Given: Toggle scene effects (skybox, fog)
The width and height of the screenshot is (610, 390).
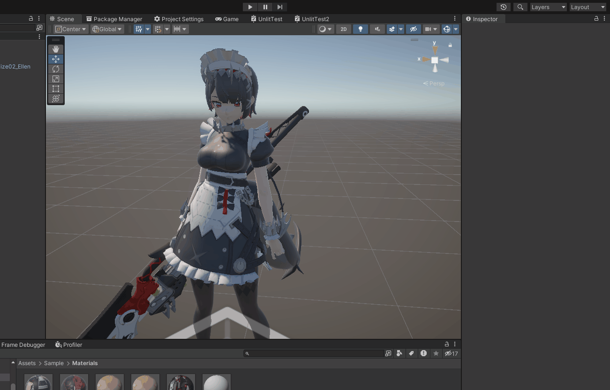Looking at the screenshot, I should pyautogui.click(x=392, y=29).
